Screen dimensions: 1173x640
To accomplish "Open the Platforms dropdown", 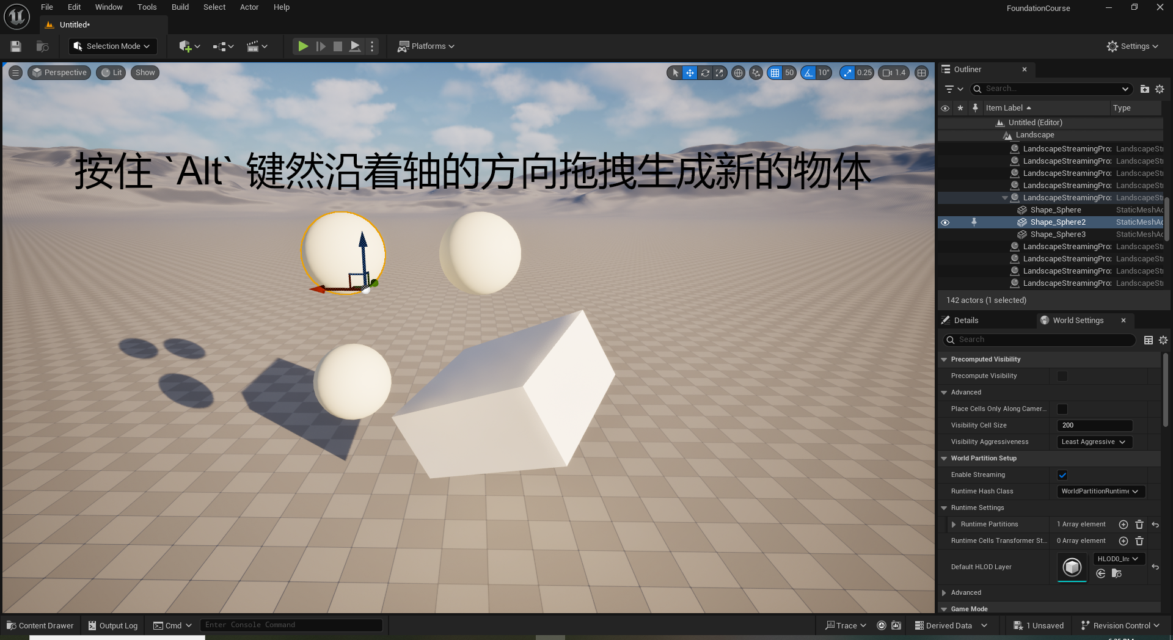I will (426, 46).
